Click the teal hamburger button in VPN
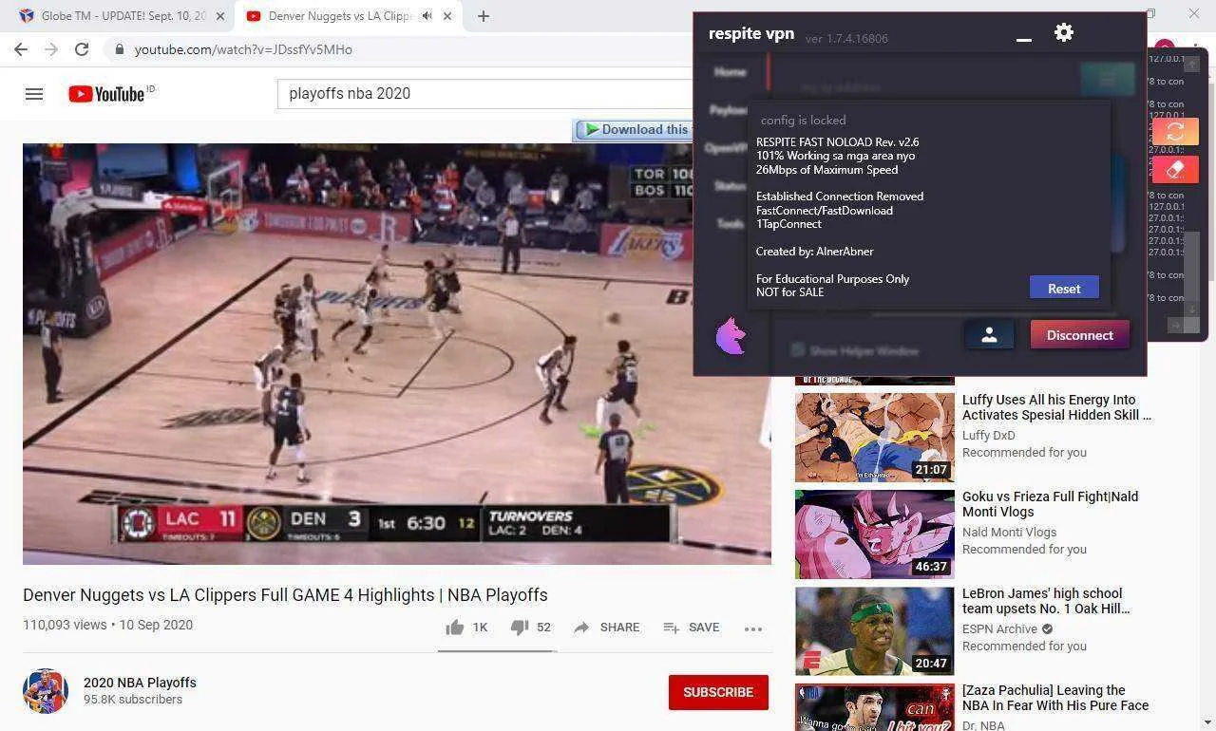The width and height of the screenshot is (1216, 731). tap(1108, 80)
